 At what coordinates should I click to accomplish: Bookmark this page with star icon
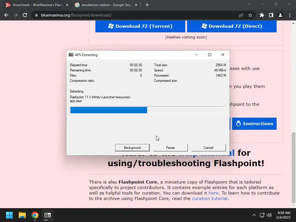pos(250,15)
